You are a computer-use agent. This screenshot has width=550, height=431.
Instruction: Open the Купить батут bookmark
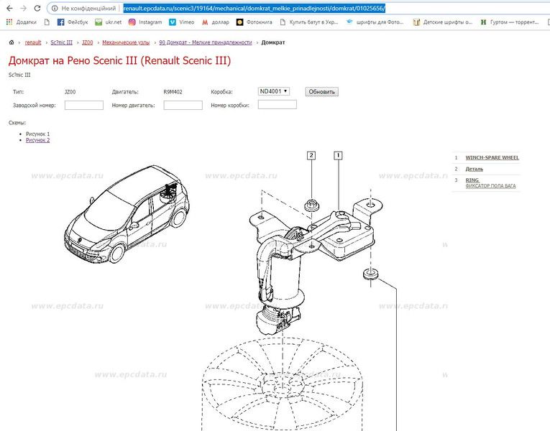click(x=309, y=22)
